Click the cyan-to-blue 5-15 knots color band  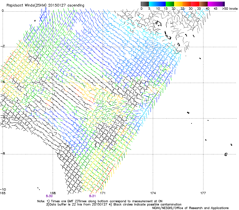tap(157, 4)
